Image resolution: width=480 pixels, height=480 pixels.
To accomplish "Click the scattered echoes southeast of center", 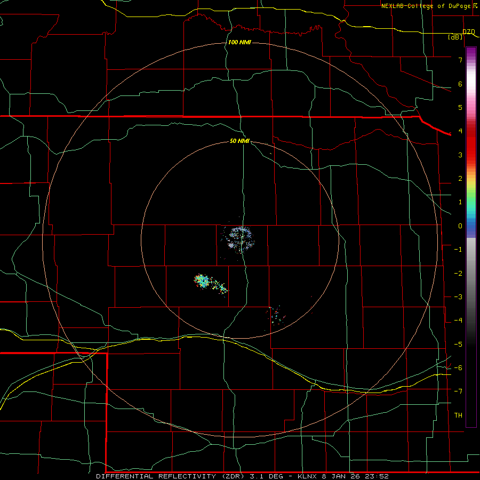I will pos(276,315).
